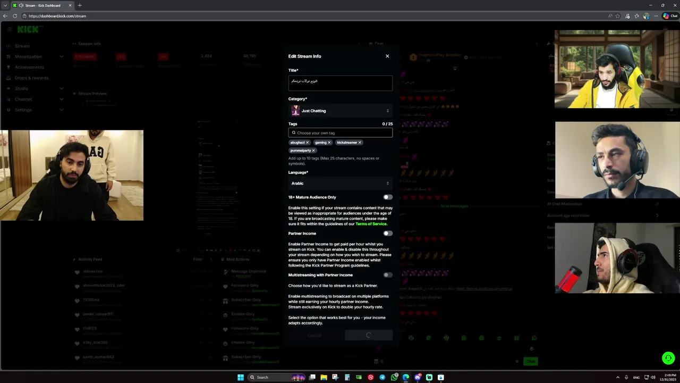Open the browser tab search chevron
Screen dimensions: 680x383
tap(5, 5)
